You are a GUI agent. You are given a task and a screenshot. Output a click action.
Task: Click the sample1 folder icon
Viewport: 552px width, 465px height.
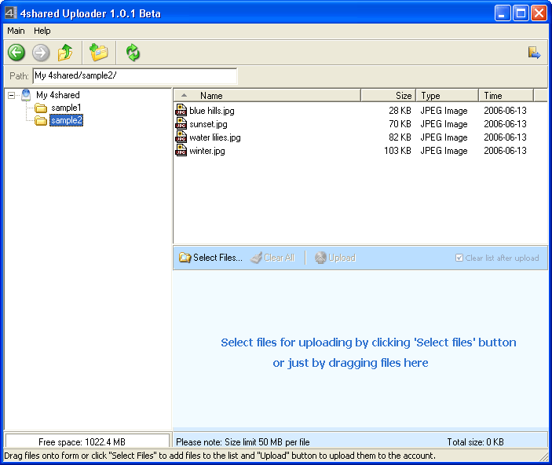[x=41, y=108]
